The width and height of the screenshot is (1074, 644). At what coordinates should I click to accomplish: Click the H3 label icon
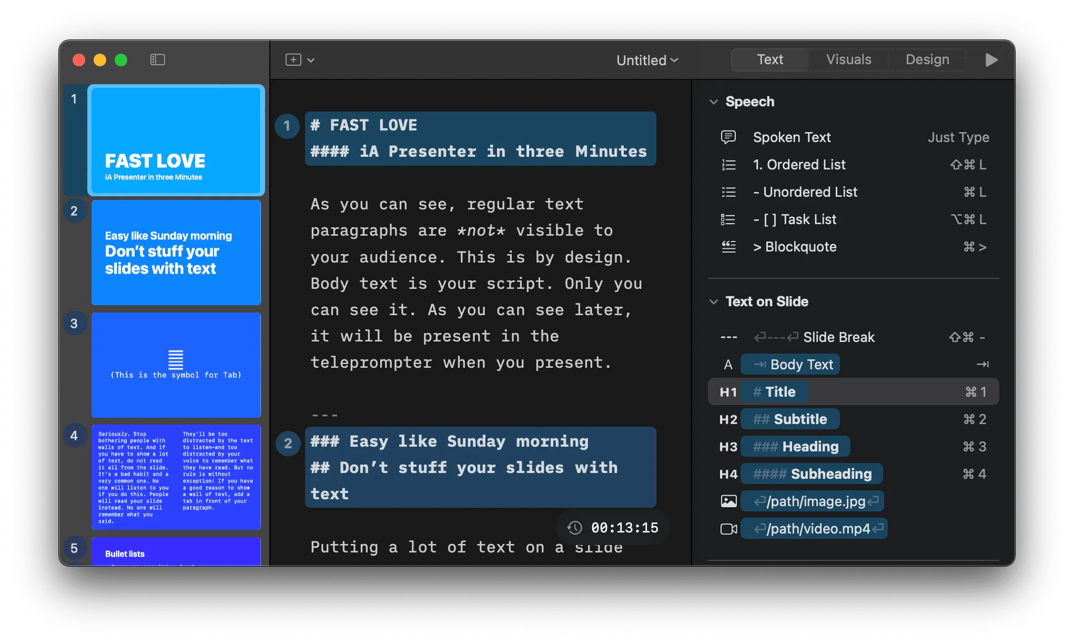728,447
